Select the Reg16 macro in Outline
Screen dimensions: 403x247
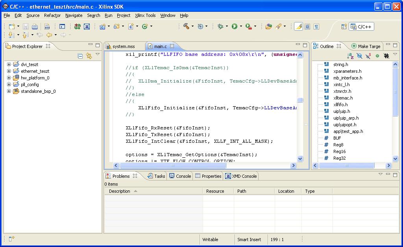pos(339,151)
